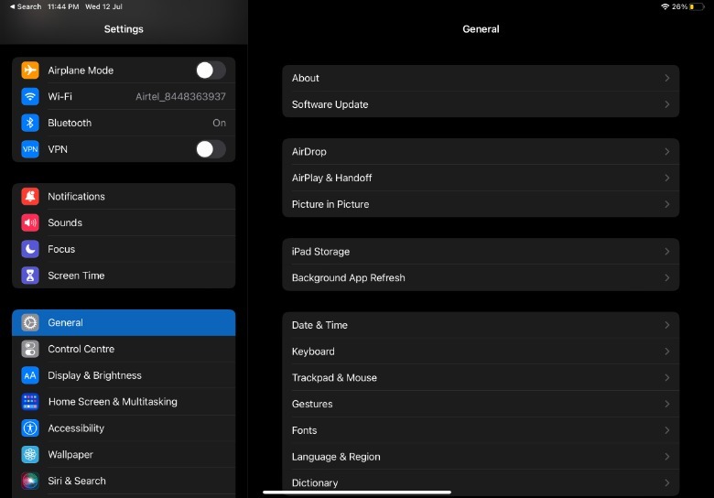Open iPad Storage via its chevron
Screen dimensions: 714x498
[x=666, y=251]
